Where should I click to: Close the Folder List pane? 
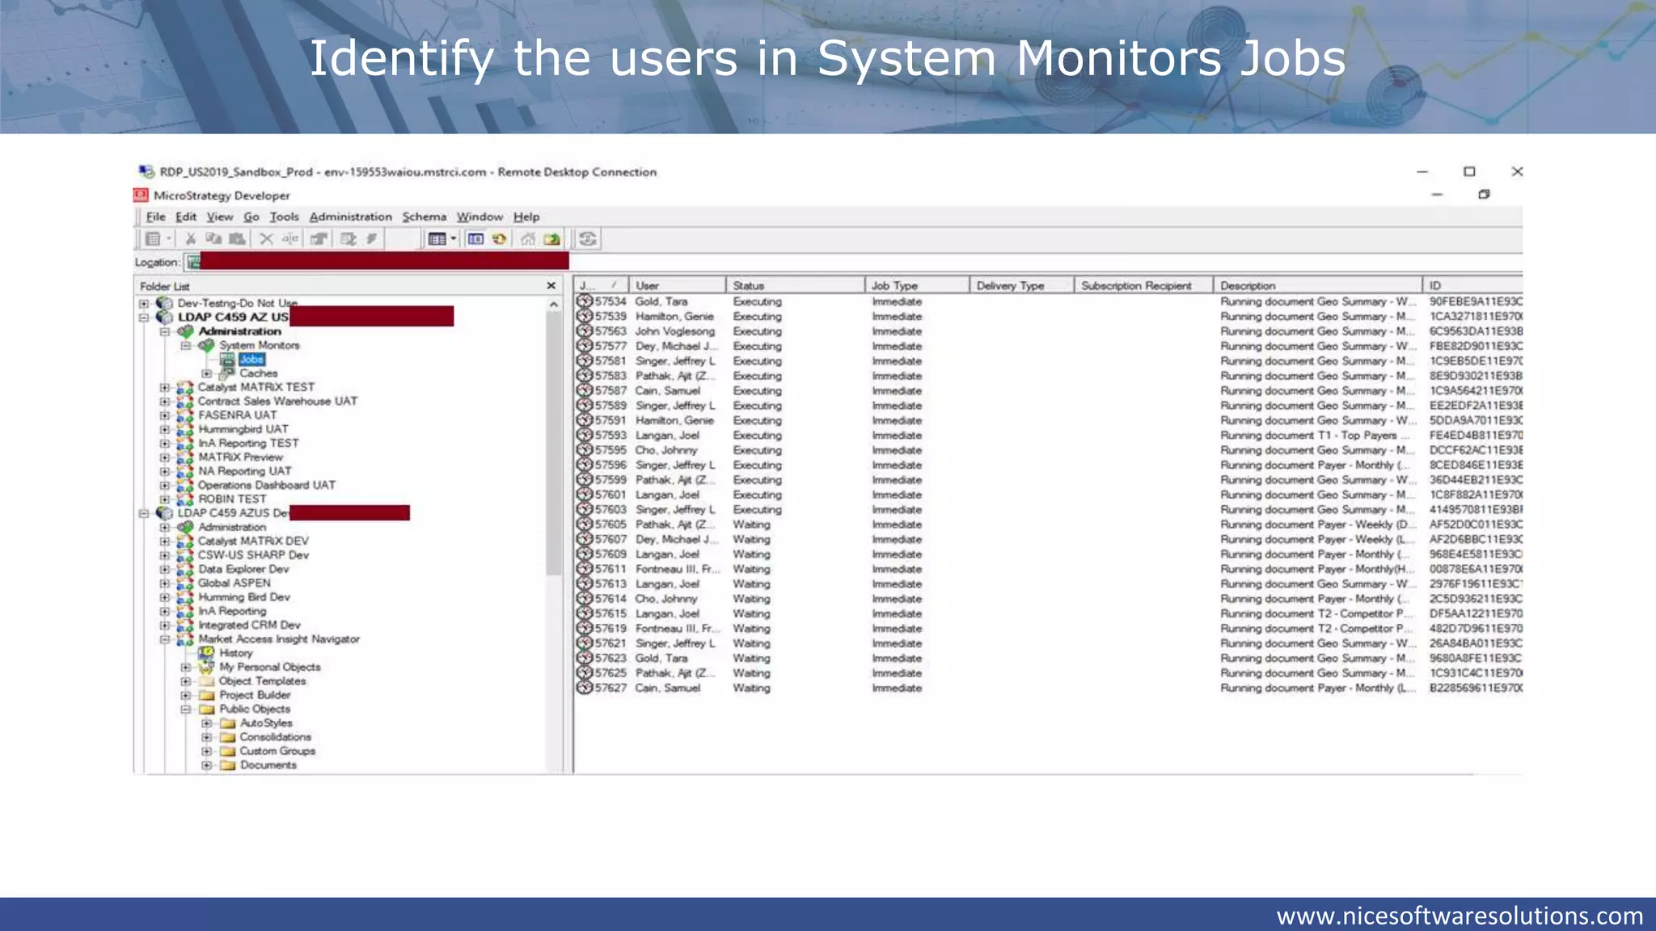coord(551,285)
